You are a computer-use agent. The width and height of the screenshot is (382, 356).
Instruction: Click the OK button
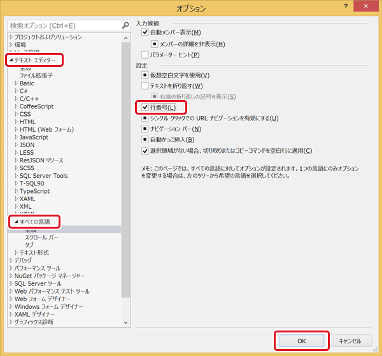click(x=302, y=341)
